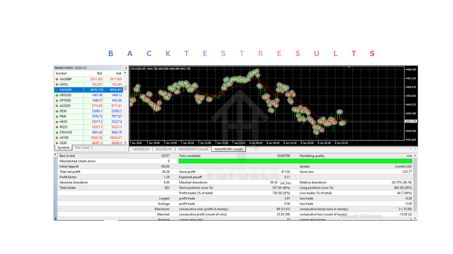Click the green XAUUSD trend arrow icon
This screenshot has height=254, width=453.
56,90
